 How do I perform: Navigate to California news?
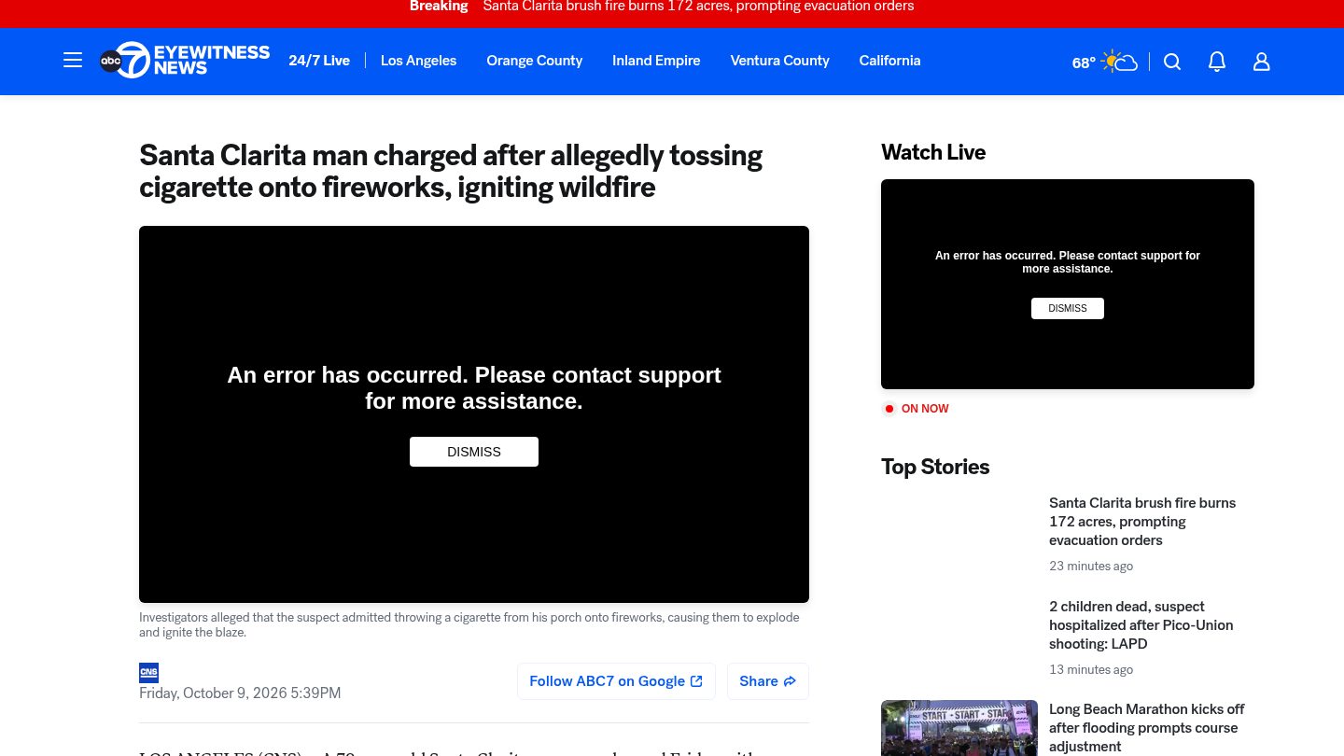(889, 61)
